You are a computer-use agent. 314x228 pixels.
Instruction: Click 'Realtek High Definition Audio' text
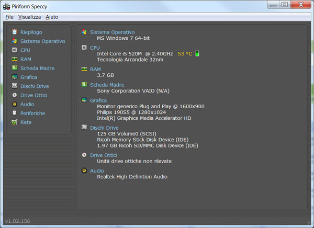tap(132, 177)
